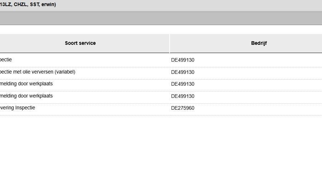Viewport: 322px width, 171px height.
Task: Click the "Soort service" column header
Action: [80, 43]
